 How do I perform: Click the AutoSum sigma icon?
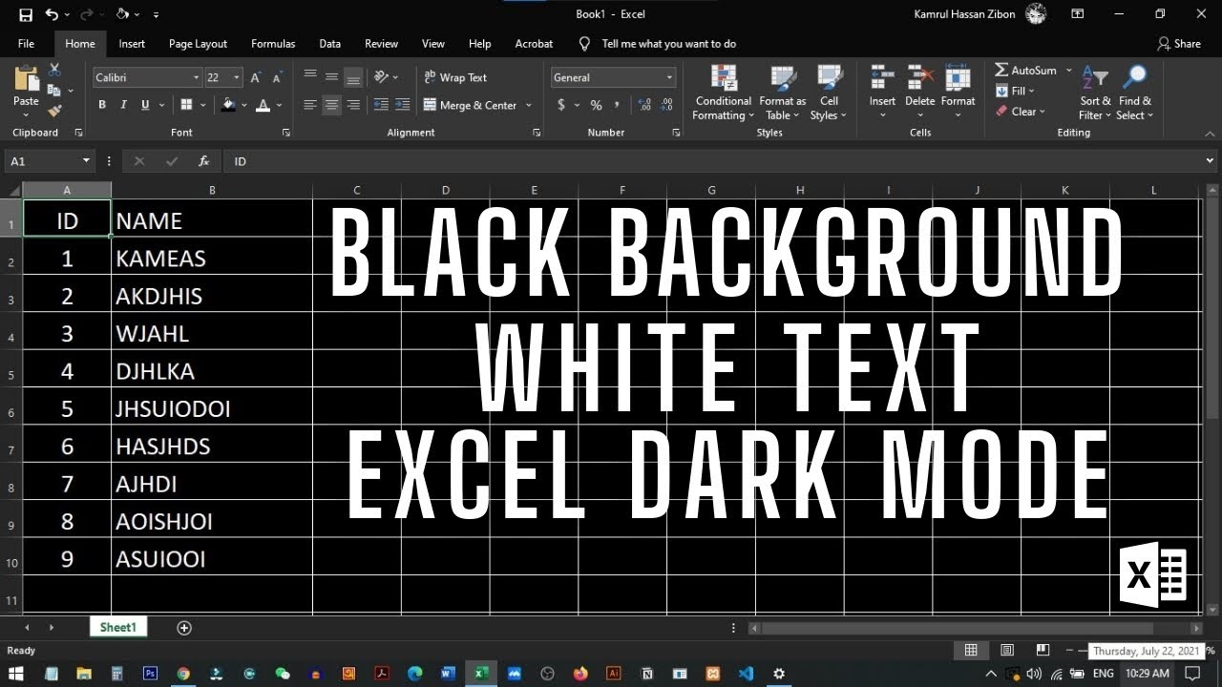[1001, 71]
